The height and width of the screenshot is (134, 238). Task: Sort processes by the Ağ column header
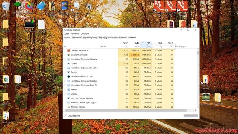[157, 45]
